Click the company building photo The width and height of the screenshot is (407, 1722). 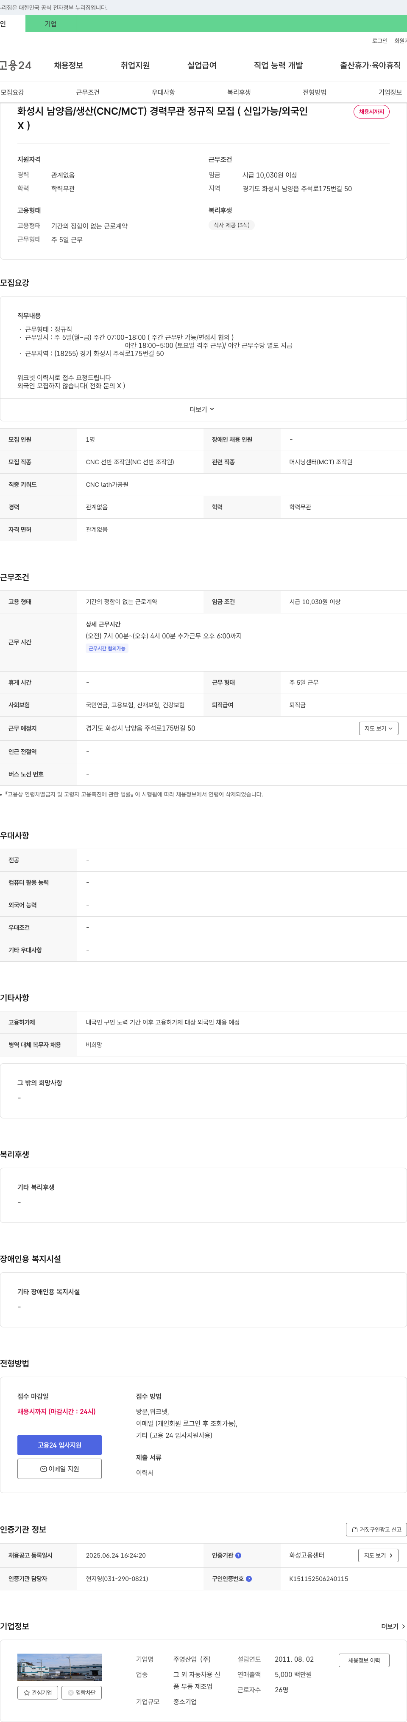[x=59, y=1666]
